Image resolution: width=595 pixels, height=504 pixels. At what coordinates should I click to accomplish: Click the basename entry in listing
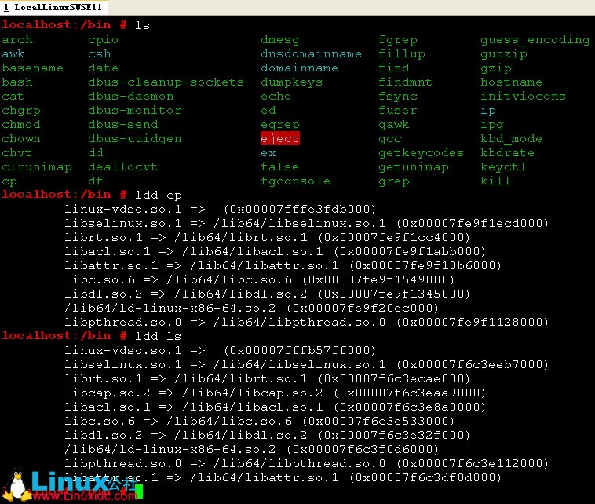(32, 68)
